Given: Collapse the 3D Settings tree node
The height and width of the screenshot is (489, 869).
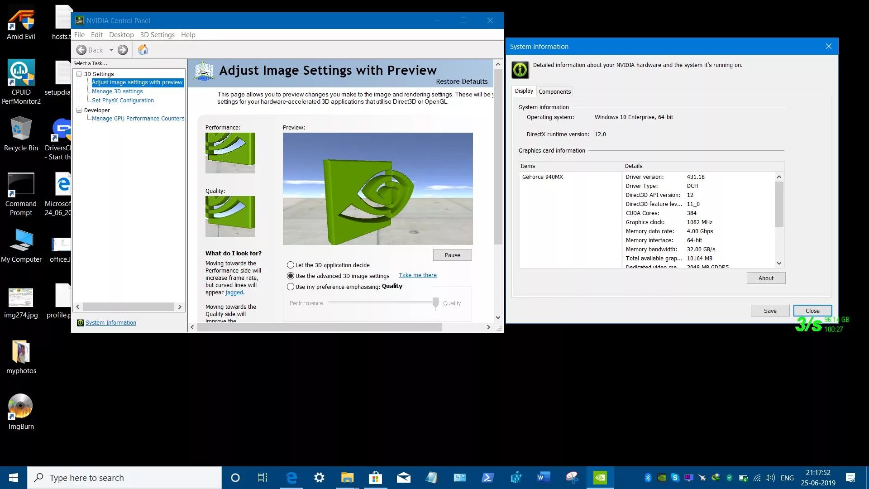Looking at the screenshot, I should (x=79, y=74).
